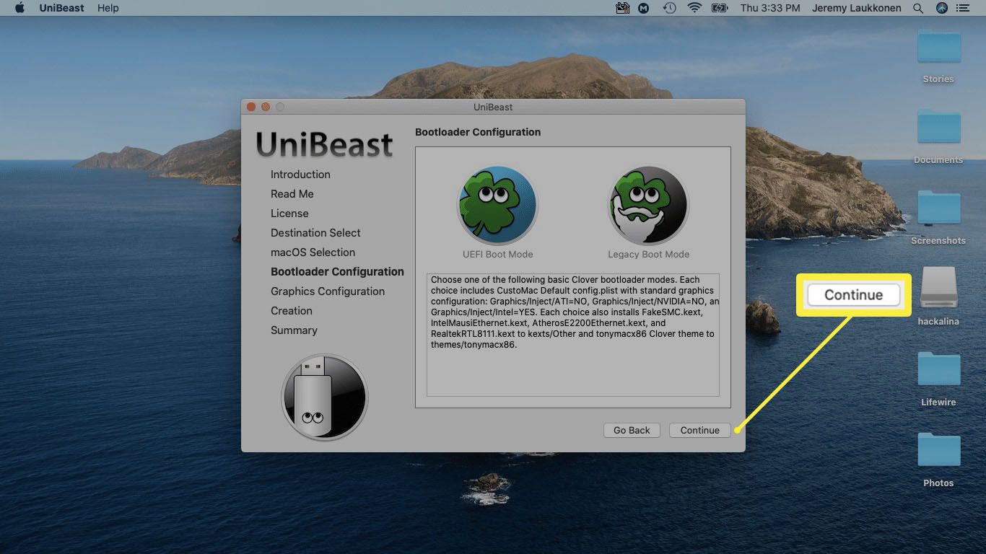The width and height of the screenshot is (986, 554).
Task: Click the UniBeast USB drive logo
Action: (325, 397)
